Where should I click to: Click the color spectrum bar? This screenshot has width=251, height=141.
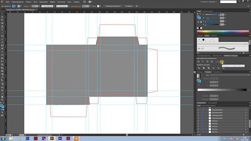point(223,32)
